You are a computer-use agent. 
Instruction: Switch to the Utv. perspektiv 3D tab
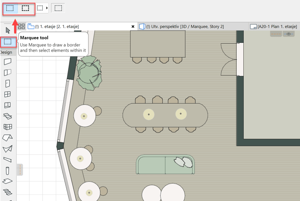193,27
